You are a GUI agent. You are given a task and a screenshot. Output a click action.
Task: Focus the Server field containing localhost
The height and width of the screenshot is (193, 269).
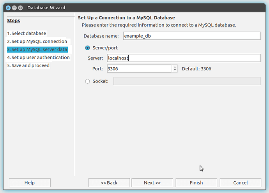183,58
